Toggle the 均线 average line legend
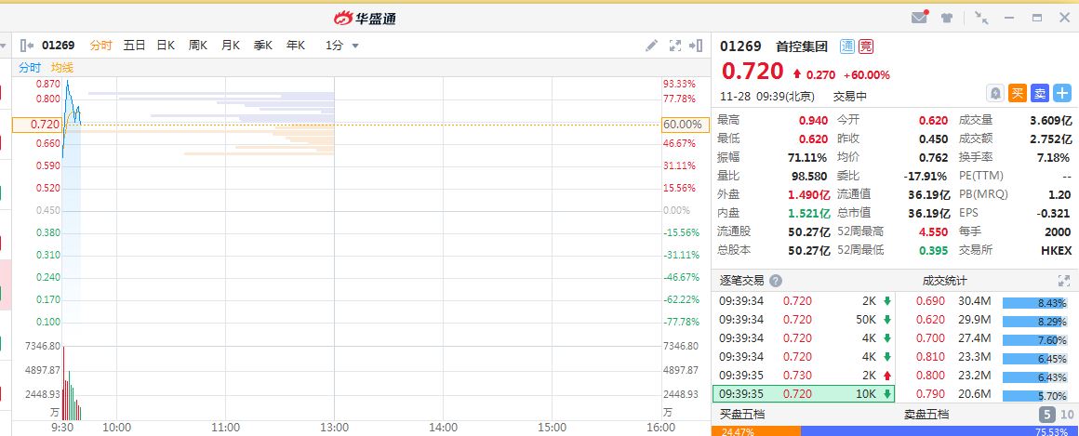 (62, 67)
